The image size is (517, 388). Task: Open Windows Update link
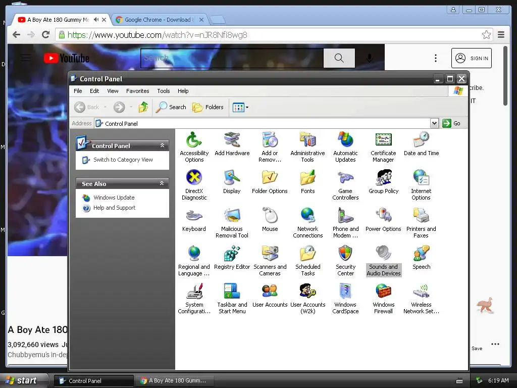click(114, 198)
